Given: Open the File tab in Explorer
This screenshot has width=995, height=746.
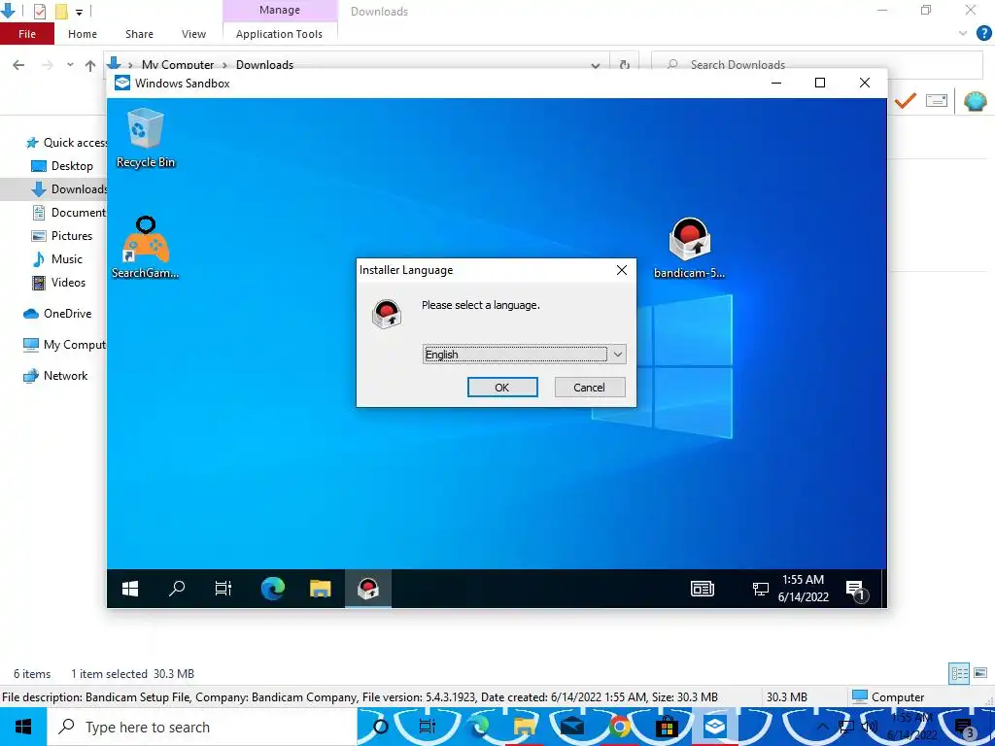Looking at the screenshot, I should [26, 34].
